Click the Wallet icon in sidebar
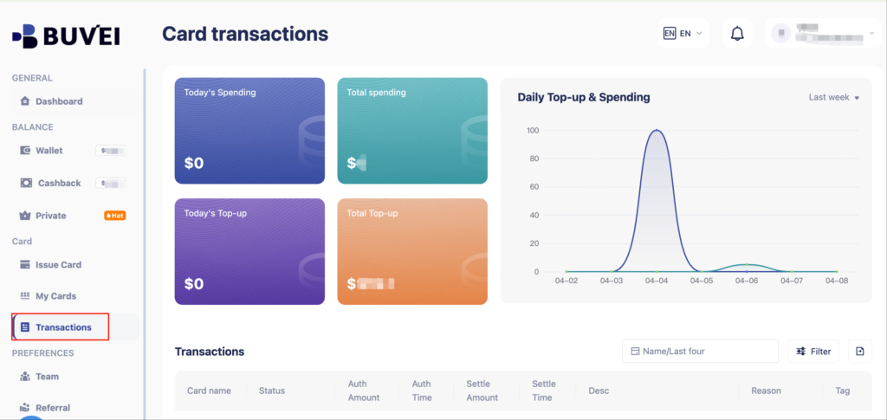The image size is (887, 420). click(x=25, y=151)
